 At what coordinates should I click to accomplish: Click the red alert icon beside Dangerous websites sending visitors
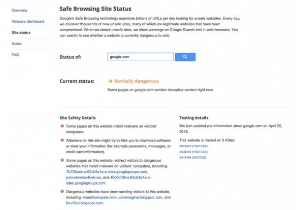62,191
